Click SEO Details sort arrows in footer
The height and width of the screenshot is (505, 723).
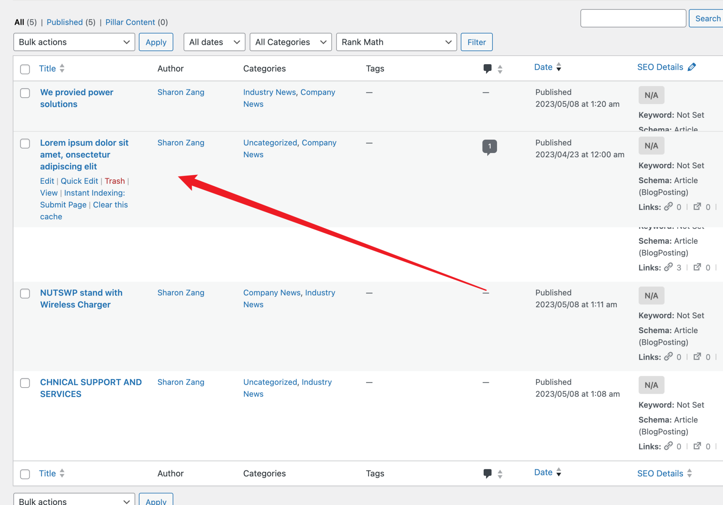point(689,473)
